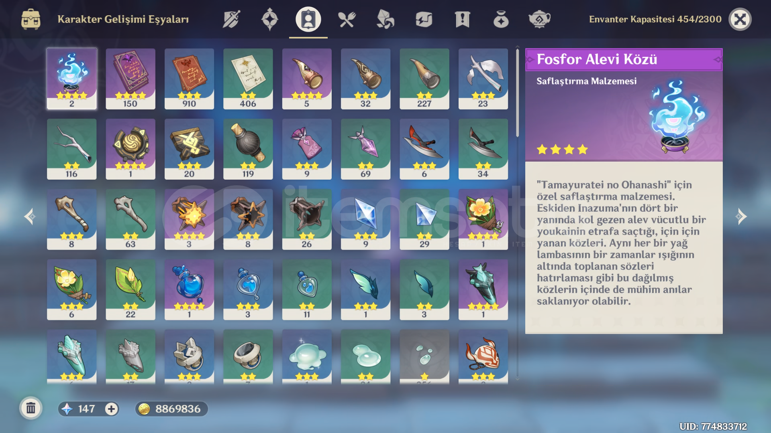Image resolution: width=771 pixels, height=433 pixels.
Task: Open the Gadgets tab icon
Action: click(424, 19)
